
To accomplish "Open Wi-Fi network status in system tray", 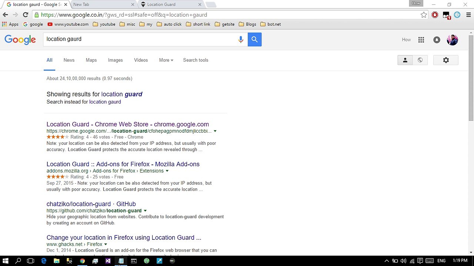I will (412, 261).
